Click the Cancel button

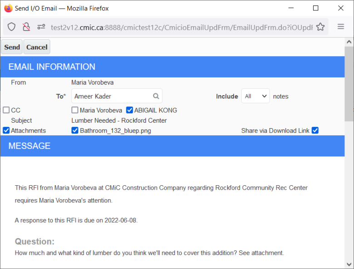tap(37, 47)
